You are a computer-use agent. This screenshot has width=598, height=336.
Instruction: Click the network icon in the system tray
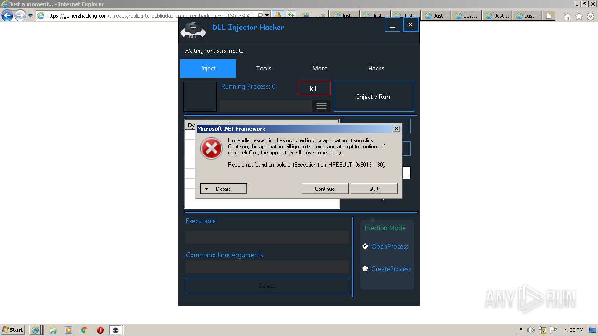click(x=542, y=330)
